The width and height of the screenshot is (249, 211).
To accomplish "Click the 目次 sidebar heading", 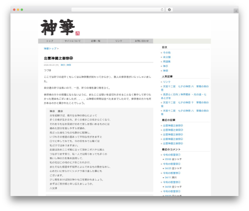I will coord(164,47).
